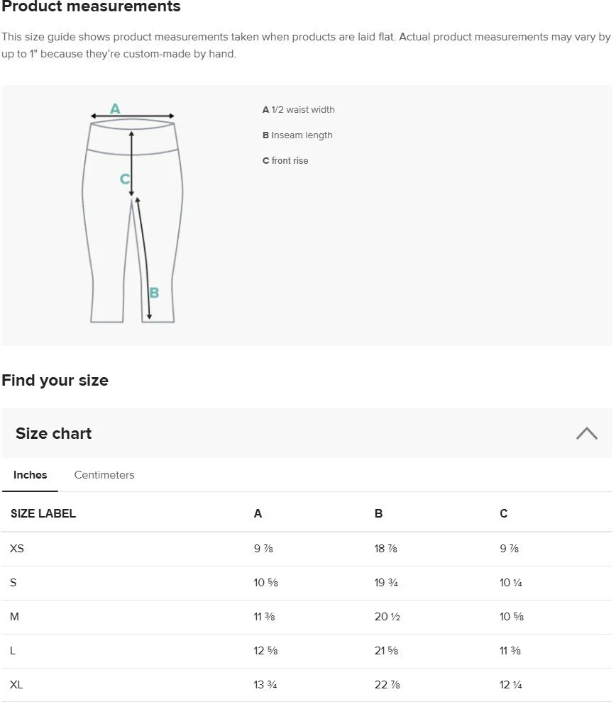Click the "Find your size" heading
This screenshot has width=616, height=704.
tap(55, 380)
